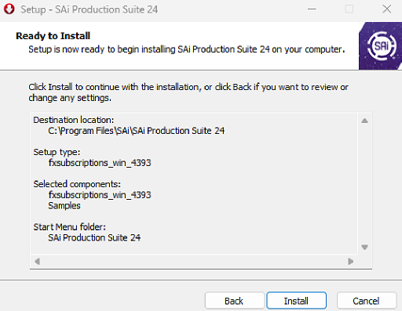Click the Samples component line
402x311 pixels.
tap(64, 205)
